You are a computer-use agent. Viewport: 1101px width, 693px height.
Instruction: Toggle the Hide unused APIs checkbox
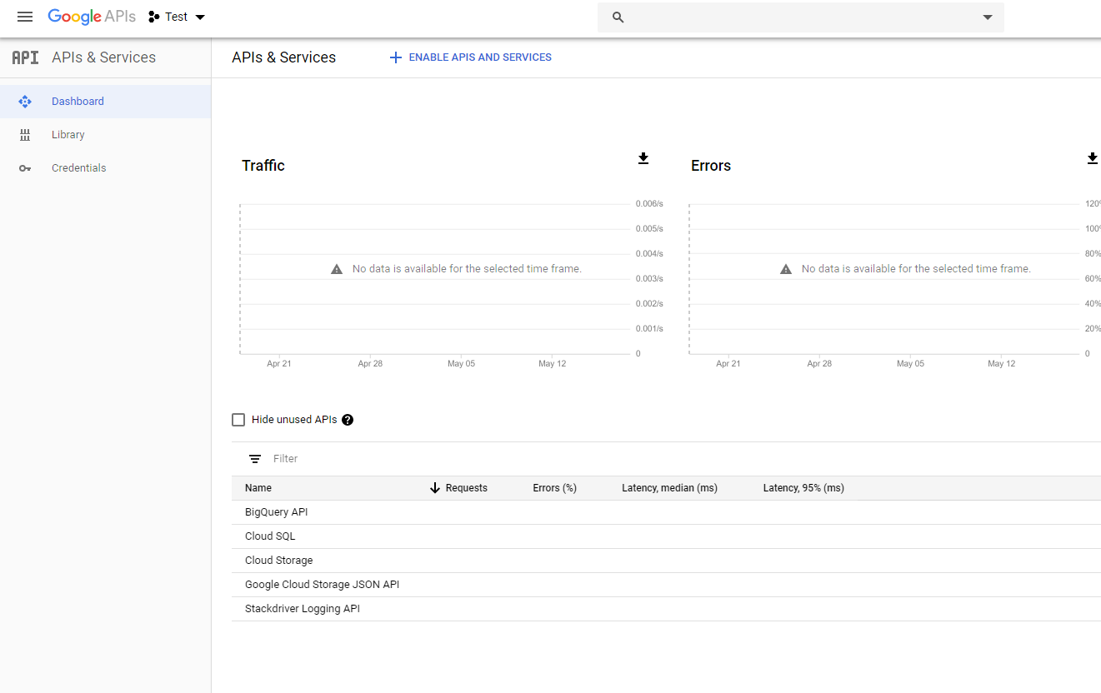click(238, 420)
